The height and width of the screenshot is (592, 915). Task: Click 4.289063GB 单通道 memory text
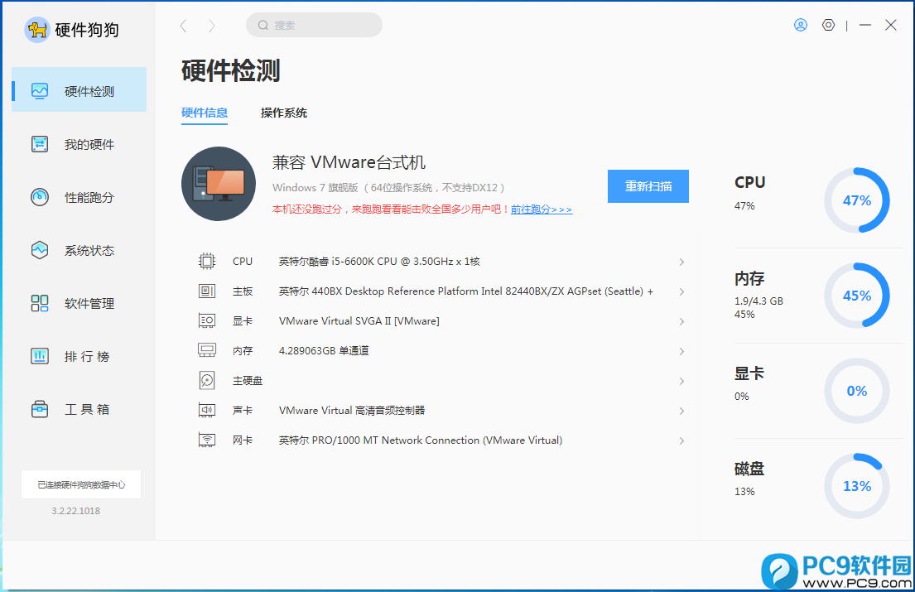click(x=324, y=350)
